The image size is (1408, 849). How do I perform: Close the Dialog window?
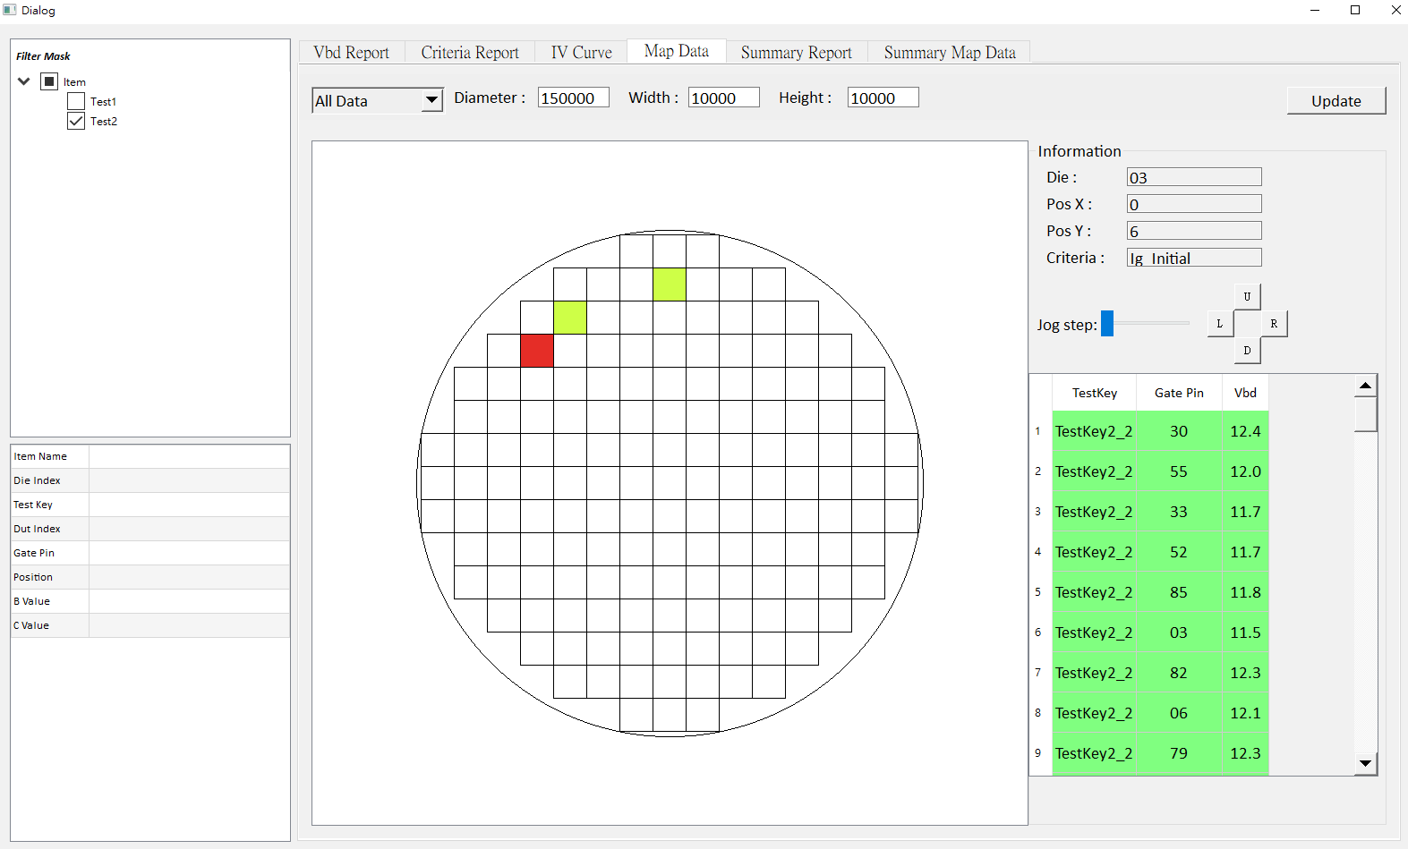[x=1395, y=10]
